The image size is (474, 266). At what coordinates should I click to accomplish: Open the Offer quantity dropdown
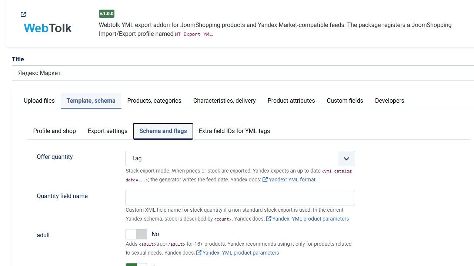(240, 158)
